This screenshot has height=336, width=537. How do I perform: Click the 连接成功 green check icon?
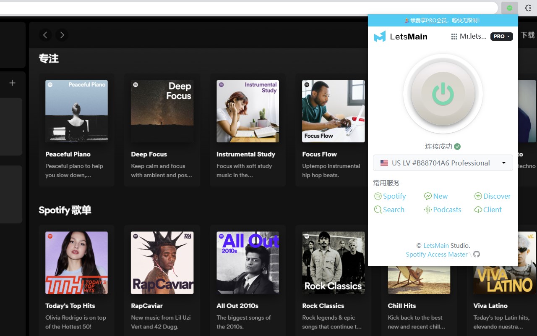457,147
